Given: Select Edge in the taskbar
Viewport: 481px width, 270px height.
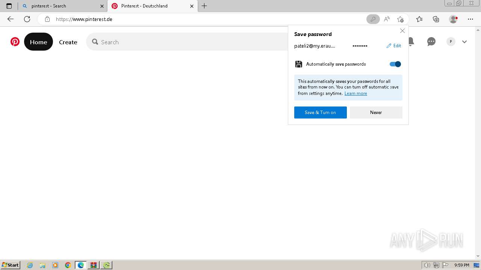Looking at the screenshot, I should point(81,265).
